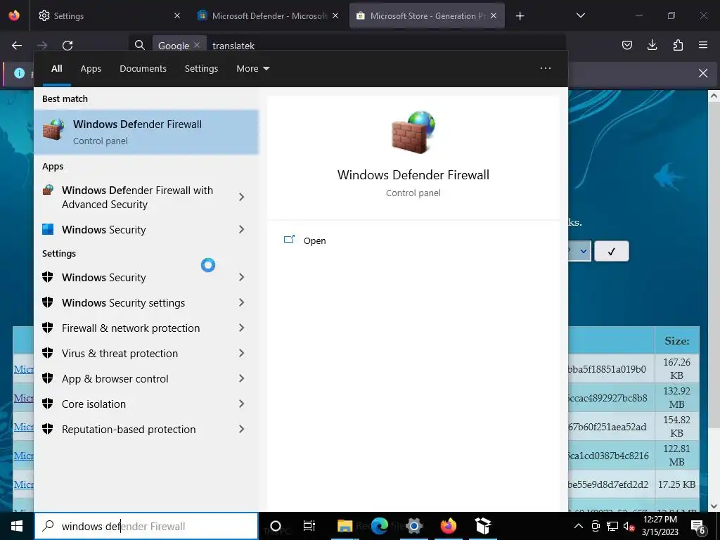Open Cortana circle on taskbar
720x540 pixels.
pos(276,526)
